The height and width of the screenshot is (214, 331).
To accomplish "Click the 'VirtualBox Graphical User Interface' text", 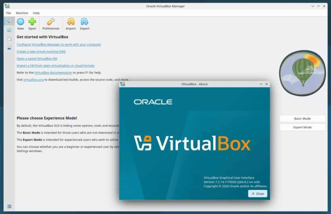I will pos(229,178).
